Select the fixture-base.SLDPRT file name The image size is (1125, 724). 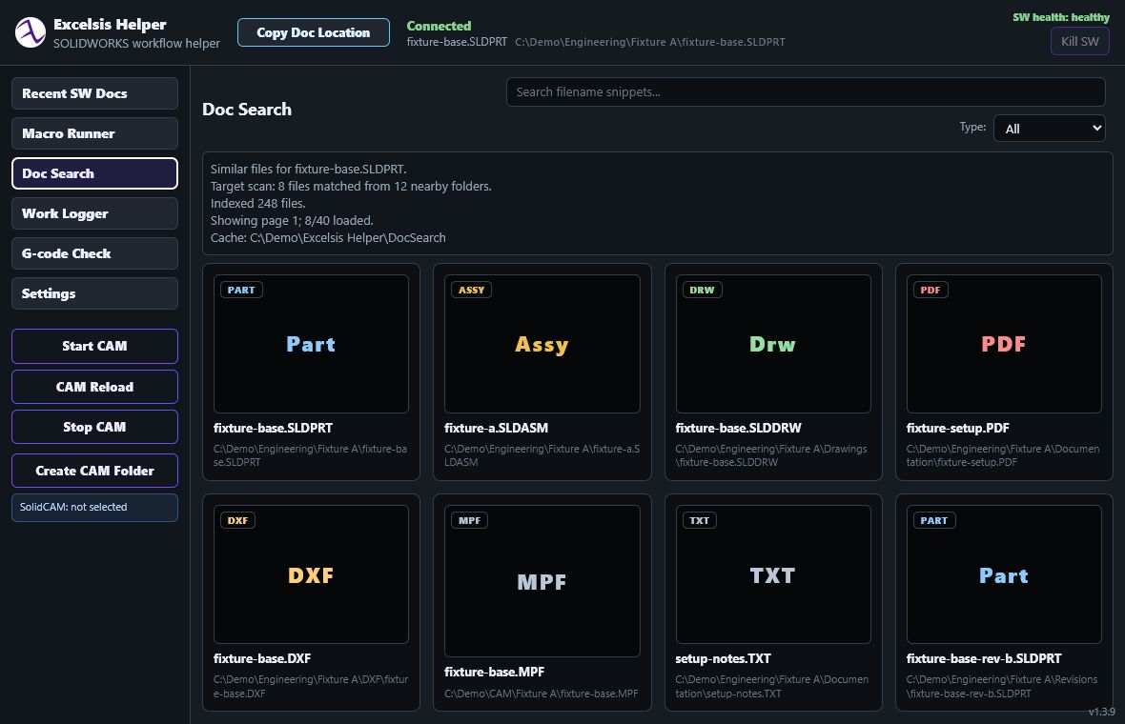click(x=274, y=428)
